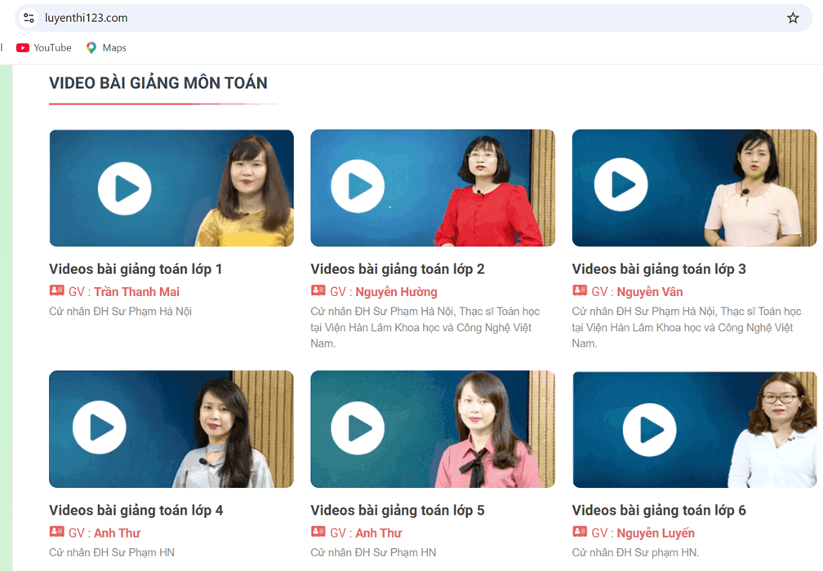This screenshot has height=571, width=823.
Task: Play the toán lớp 6 video
Action: (x=649, y=429)
